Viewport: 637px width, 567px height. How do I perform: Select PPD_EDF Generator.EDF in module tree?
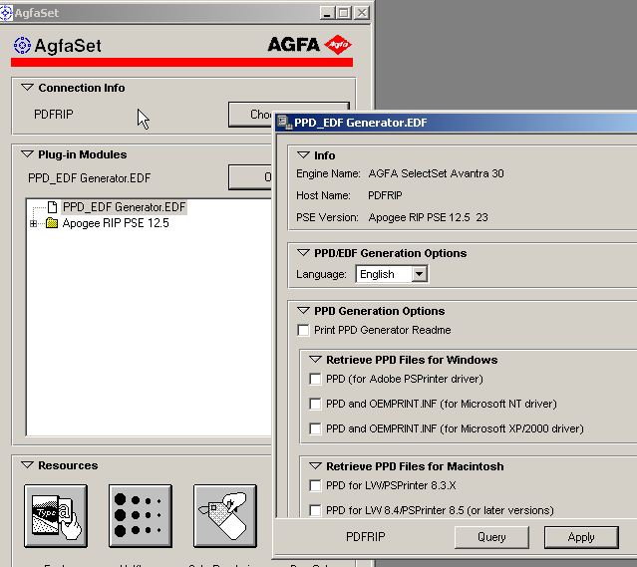point(124,207)
